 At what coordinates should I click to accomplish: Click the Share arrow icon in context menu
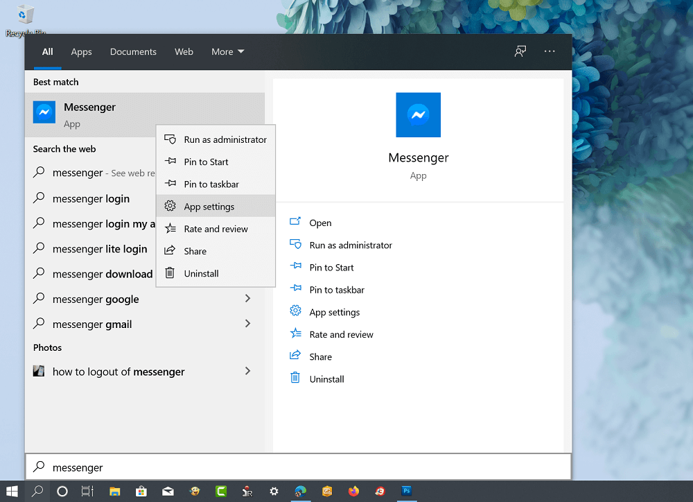[x=170, y=251]
